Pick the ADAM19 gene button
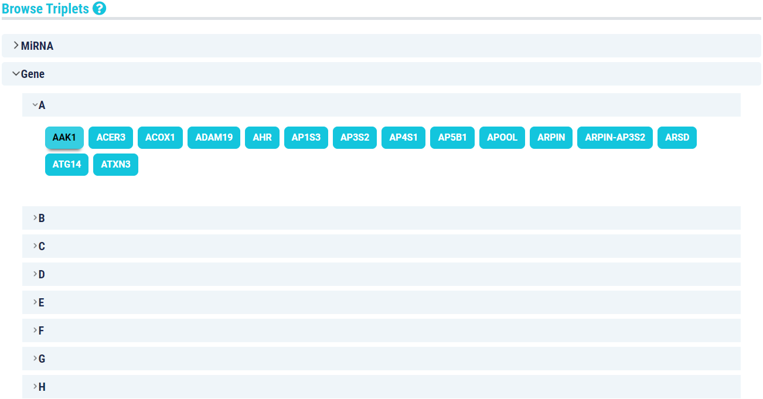Image resolution: width=763 pixels, height=399 pixels. click(x=214, y=138)
